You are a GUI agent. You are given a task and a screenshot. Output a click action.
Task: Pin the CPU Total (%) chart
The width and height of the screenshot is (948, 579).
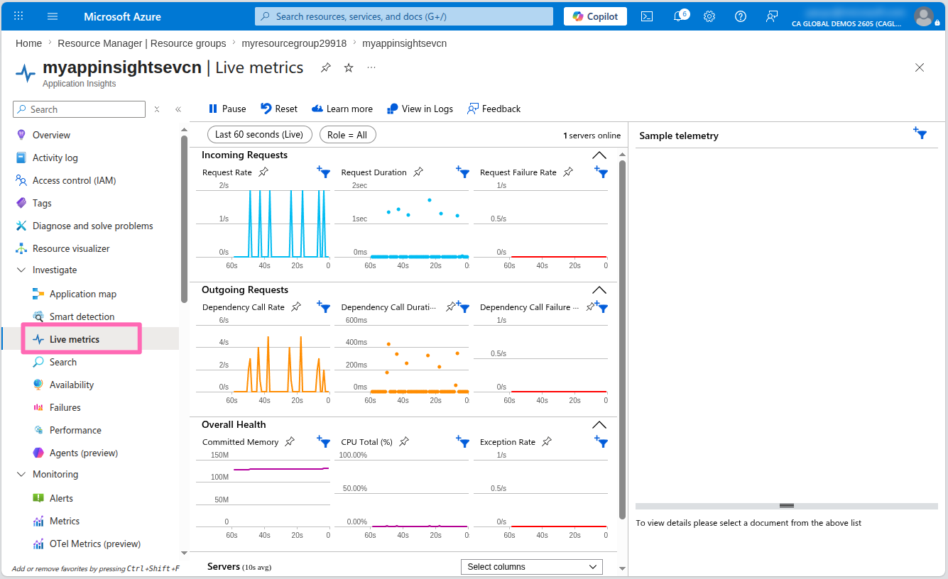click(x=404, y=441)
